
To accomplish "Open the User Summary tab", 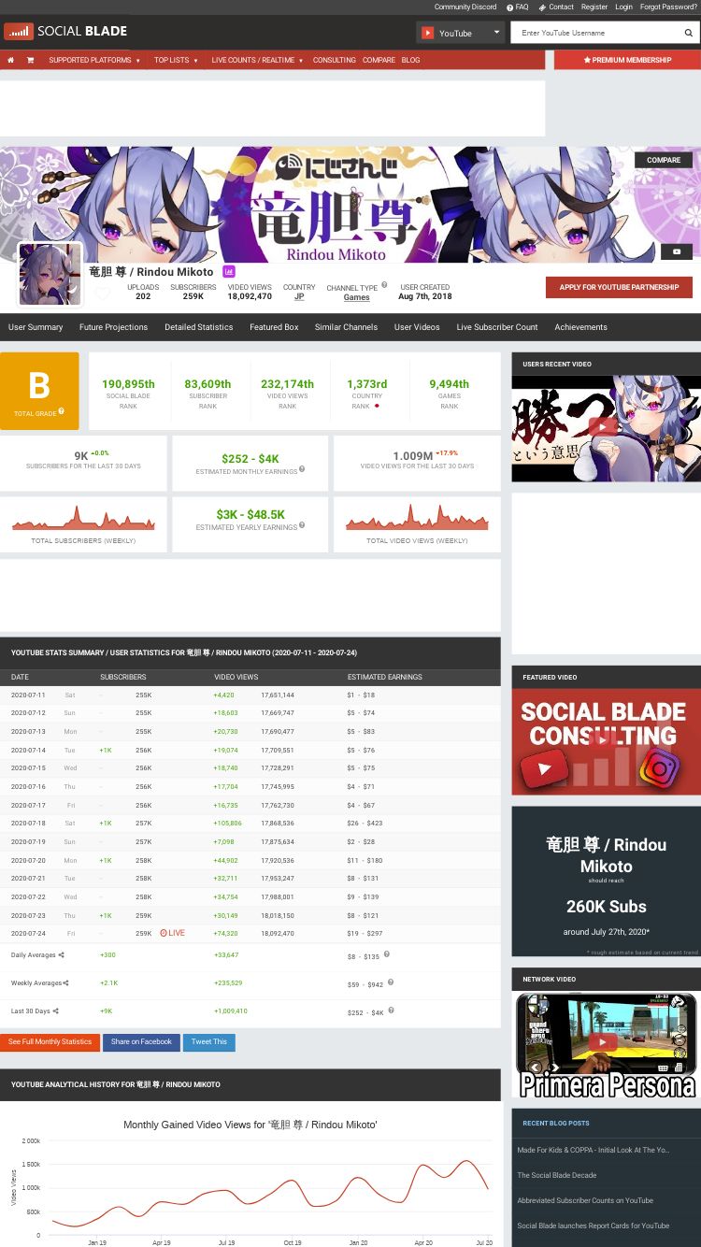I will pyautogui.click(x=36, y=327).
